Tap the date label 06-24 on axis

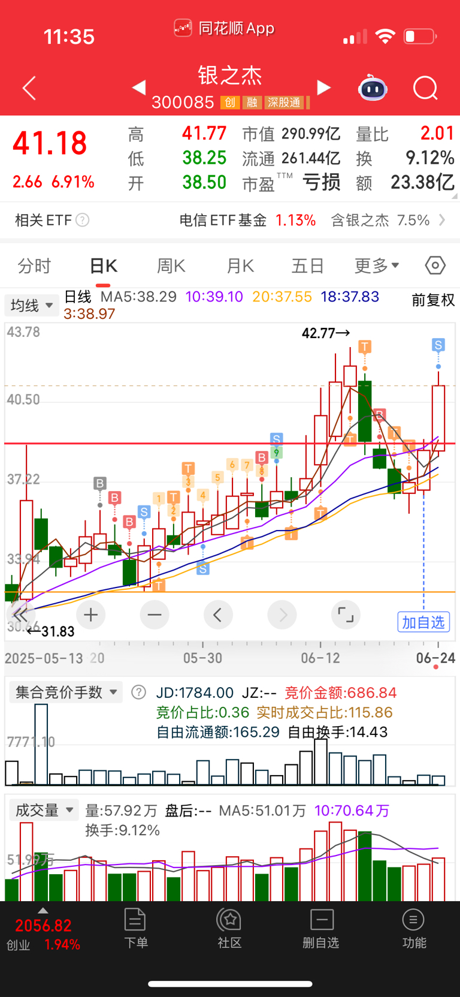tap(435, 658)
